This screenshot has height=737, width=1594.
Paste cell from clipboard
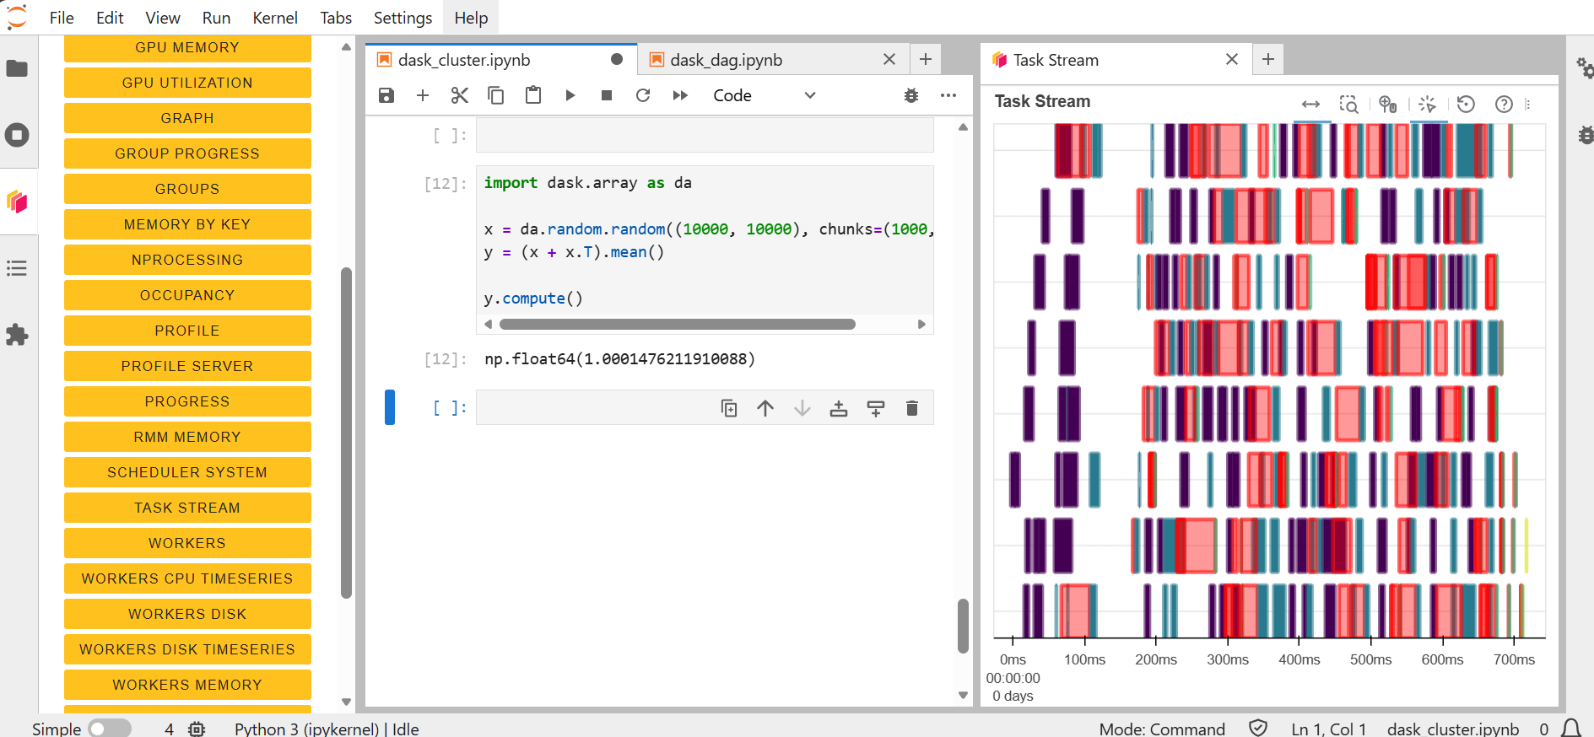point(533,95)
